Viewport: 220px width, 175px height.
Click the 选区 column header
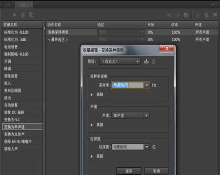[x=121, y=25]
